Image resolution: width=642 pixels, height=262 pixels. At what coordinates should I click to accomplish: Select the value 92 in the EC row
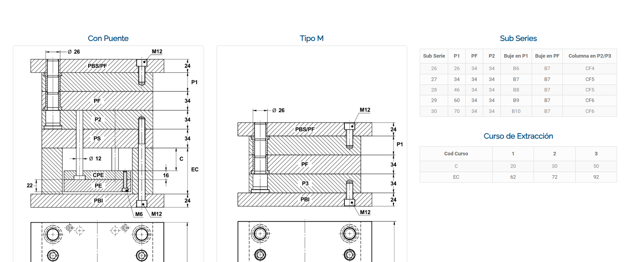pos(596,177)
